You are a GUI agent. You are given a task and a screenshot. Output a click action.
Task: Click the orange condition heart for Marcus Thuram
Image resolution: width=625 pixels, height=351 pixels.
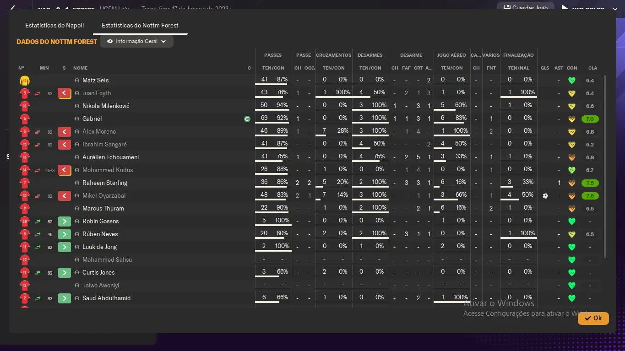click(x=571, y=209)
